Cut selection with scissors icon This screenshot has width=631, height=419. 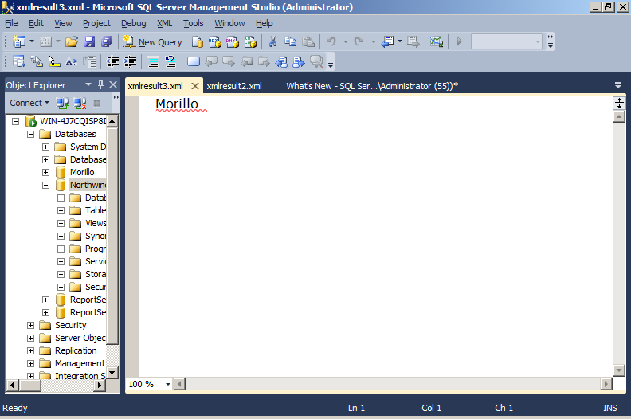(x=272, y=41)
